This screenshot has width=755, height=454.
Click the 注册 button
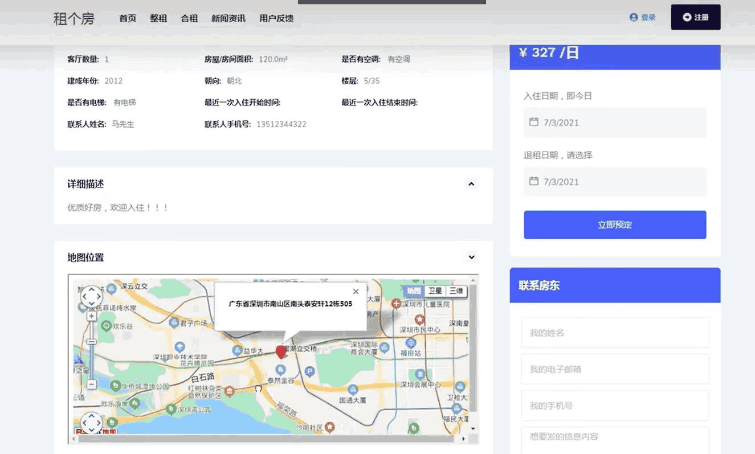[x=696, y=17]
